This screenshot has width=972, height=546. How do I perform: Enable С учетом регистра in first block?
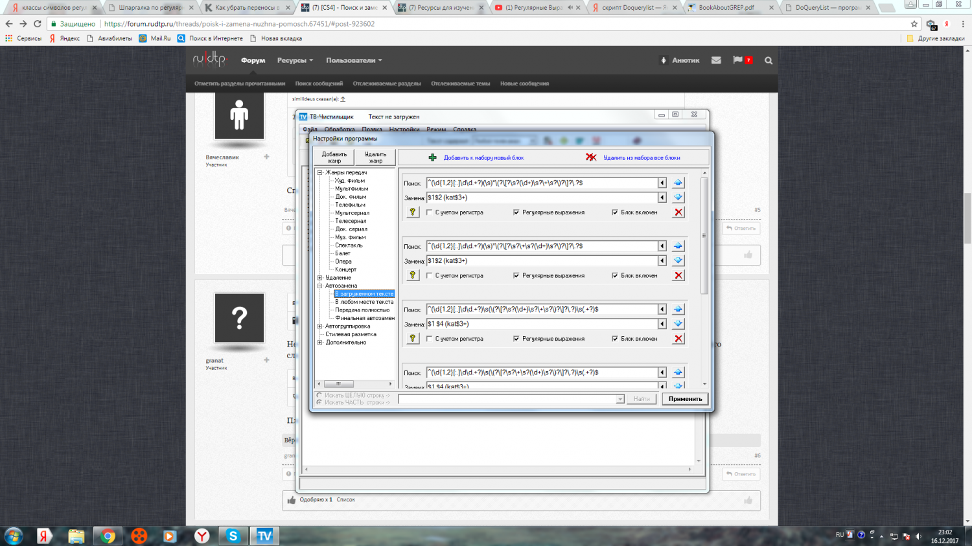pos(430,212)
